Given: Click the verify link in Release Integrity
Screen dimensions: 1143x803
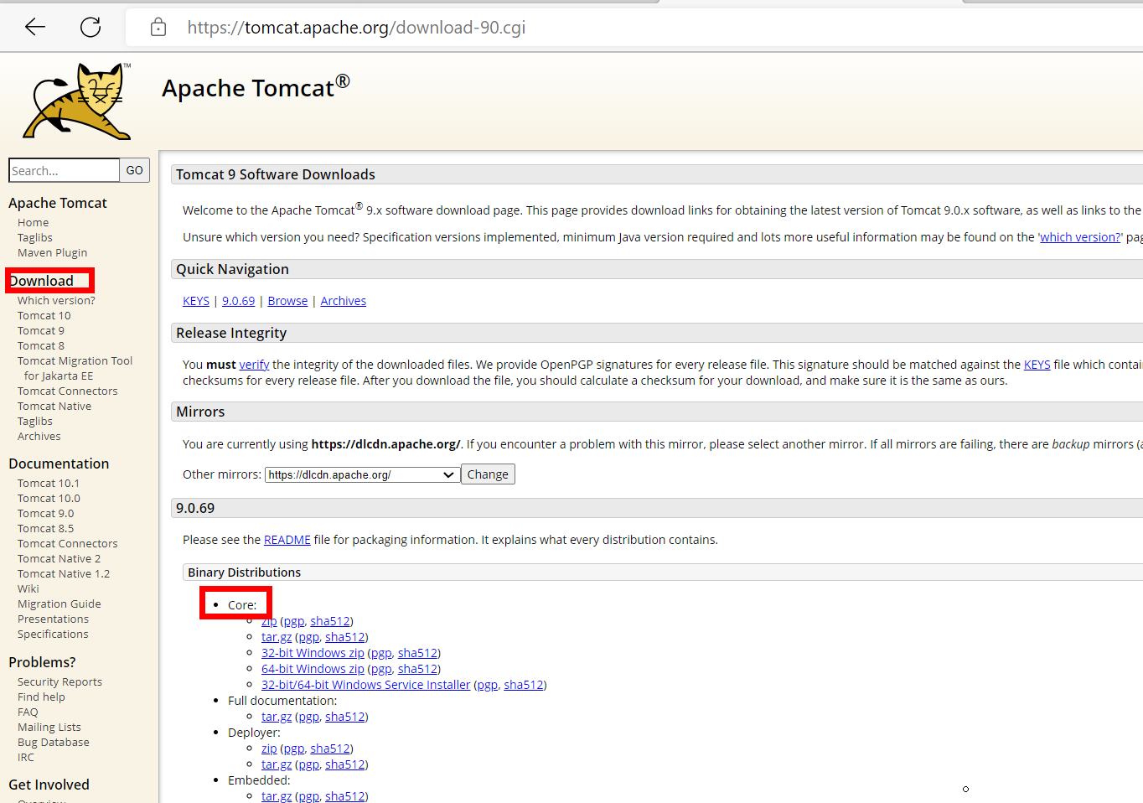Looking at the screenshot, I should click(x=254, y=365).
